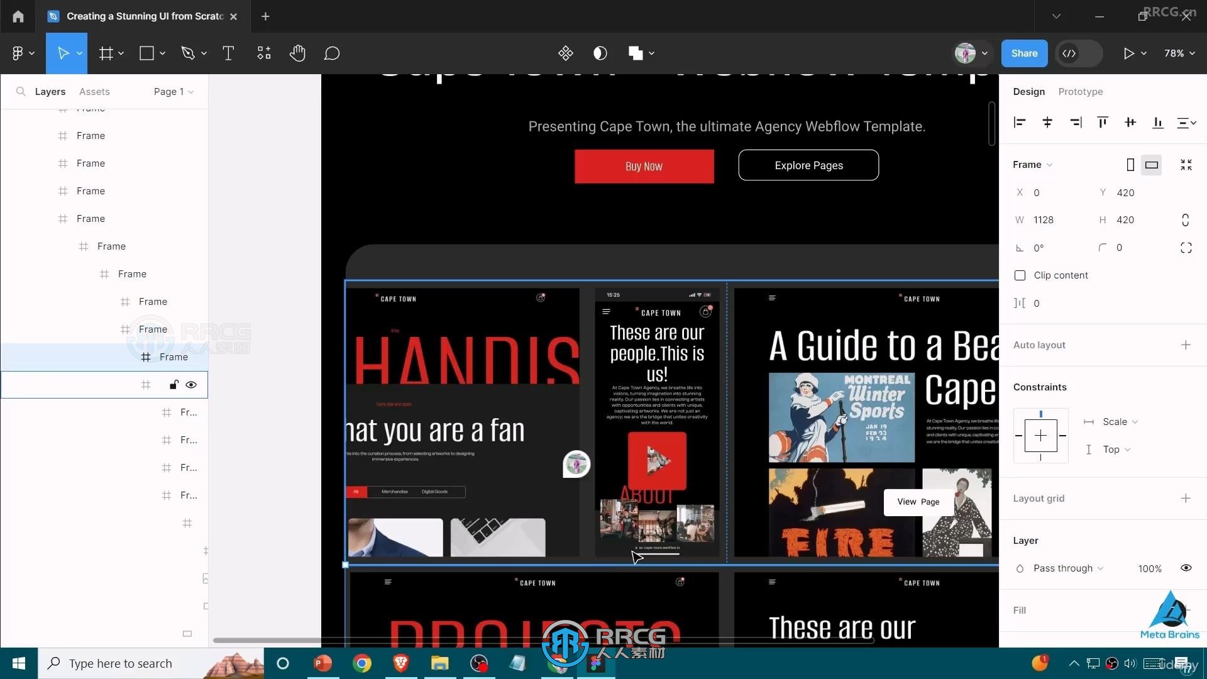The width and height of the screenshot is (1207, 679).
Task: Toggle lock on hovered layer row
Action: pyautogui.click(x=174, y=385)
